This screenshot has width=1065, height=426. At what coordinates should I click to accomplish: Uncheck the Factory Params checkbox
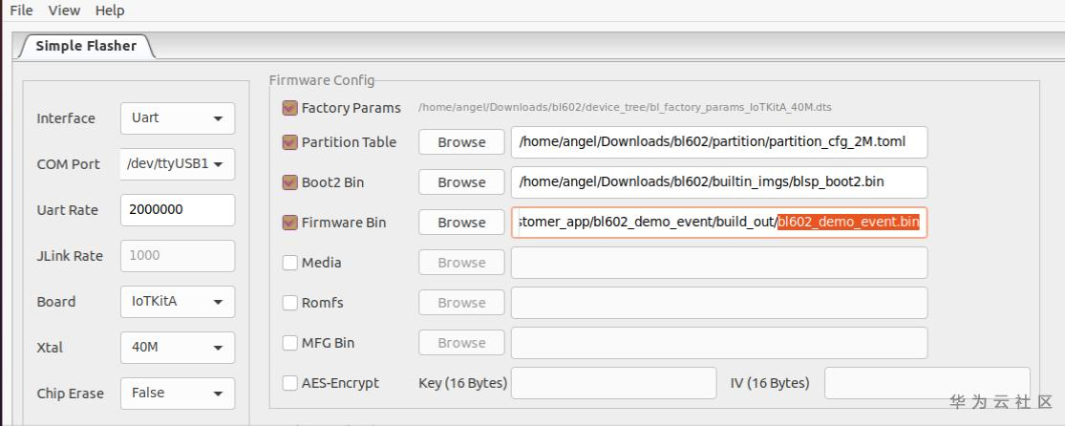pyautogui.click(x=290, y=108)
